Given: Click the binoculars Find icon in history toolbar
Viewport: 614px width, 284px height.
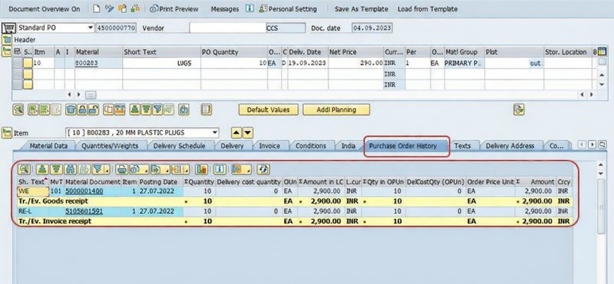Looking at the screenshot, I should (71, 169).
